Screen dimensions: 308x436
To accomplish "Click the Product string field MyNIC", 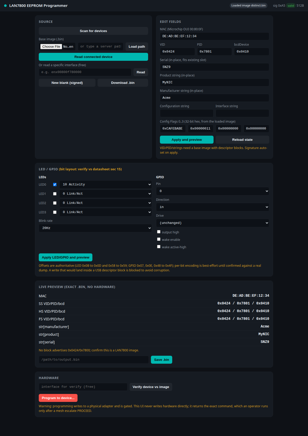I will [x=215, y=82].
